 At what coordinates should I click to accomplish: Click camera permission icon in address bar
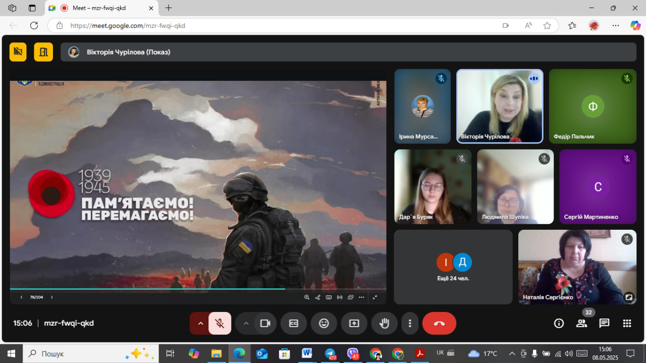(x=505, y=26)
